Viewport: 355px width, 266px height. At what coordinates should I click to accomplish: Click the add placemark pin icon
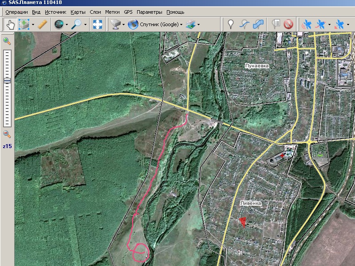tap(230, 24)
